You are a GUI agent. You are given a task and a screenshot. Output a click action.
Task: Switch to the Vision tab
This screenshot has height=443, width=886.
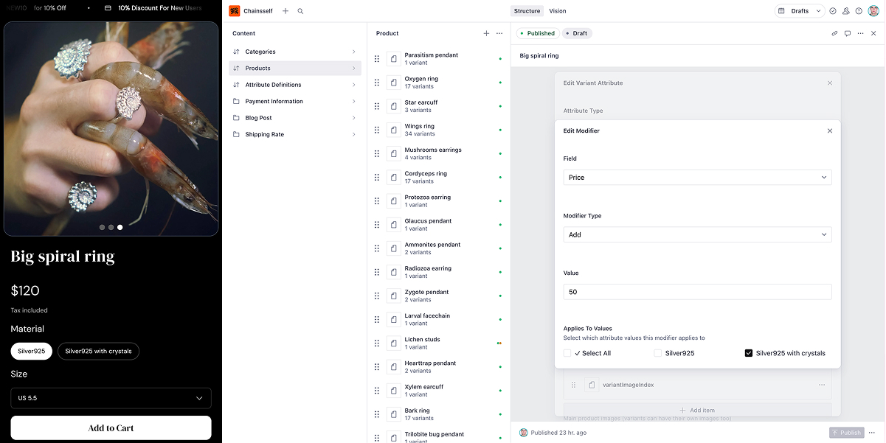558,11
